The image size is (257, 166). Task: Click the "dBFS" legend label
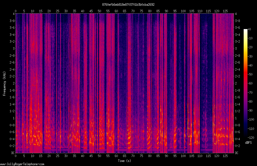(248, 143)
